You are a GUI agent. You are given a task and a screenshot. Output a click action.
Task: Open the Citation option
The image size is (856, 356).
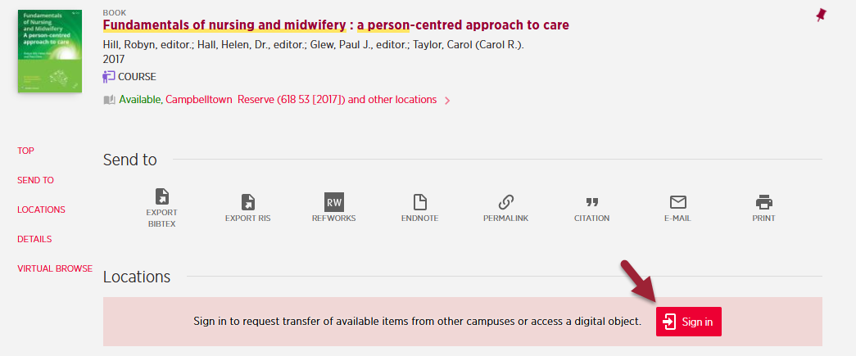pyautogui.click(x=591, y=202)
